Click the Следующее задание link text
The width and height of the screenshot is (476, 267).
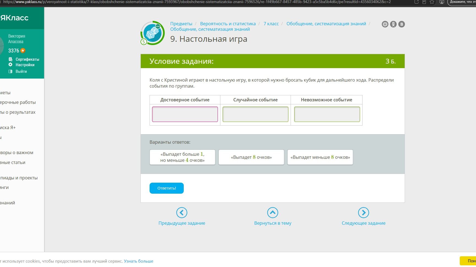click(364, 223)
